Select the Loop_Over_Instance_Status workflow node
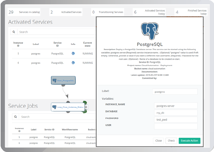 click(x=68, y=107)
